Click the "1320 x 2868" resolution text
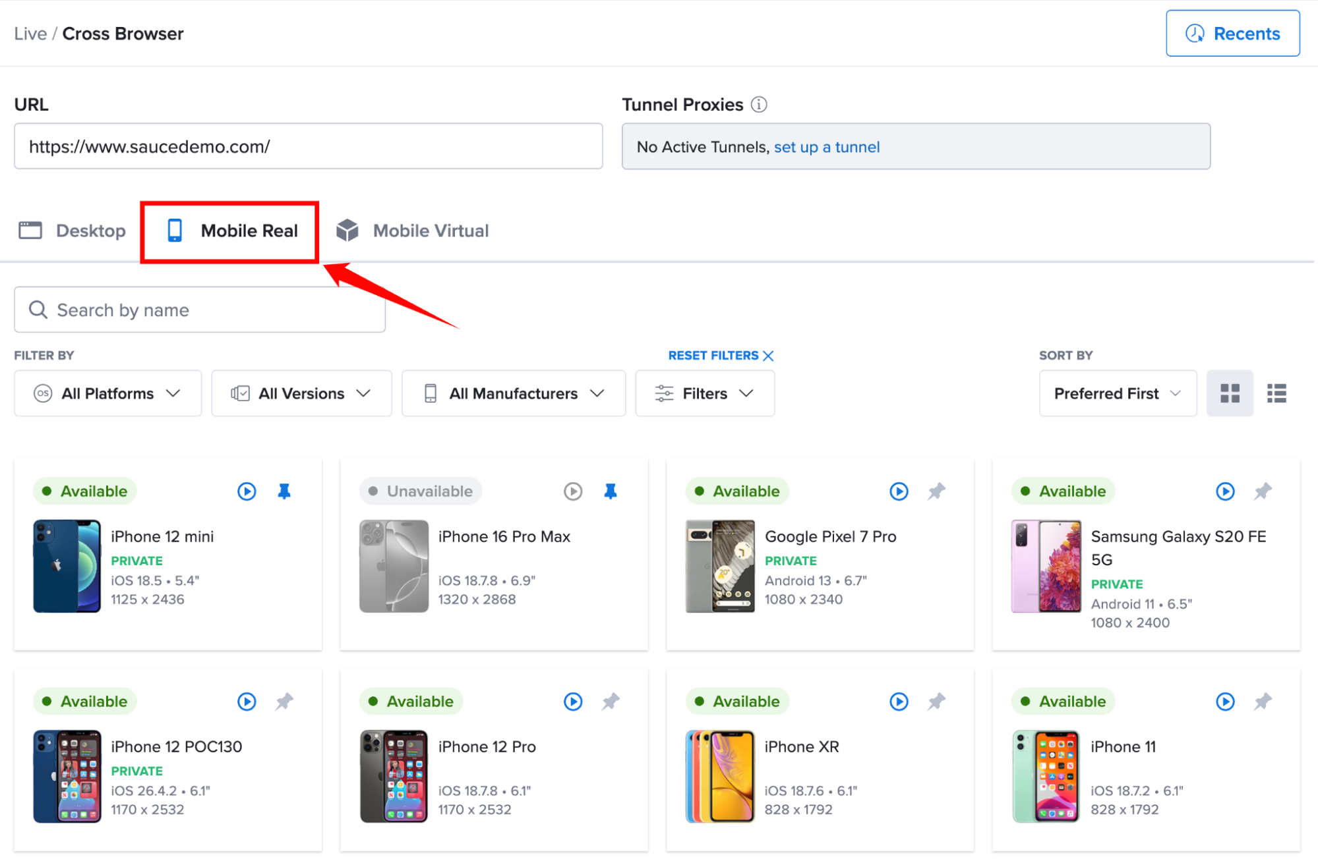This screenshot has width=1318, height=861. (477, 599)
